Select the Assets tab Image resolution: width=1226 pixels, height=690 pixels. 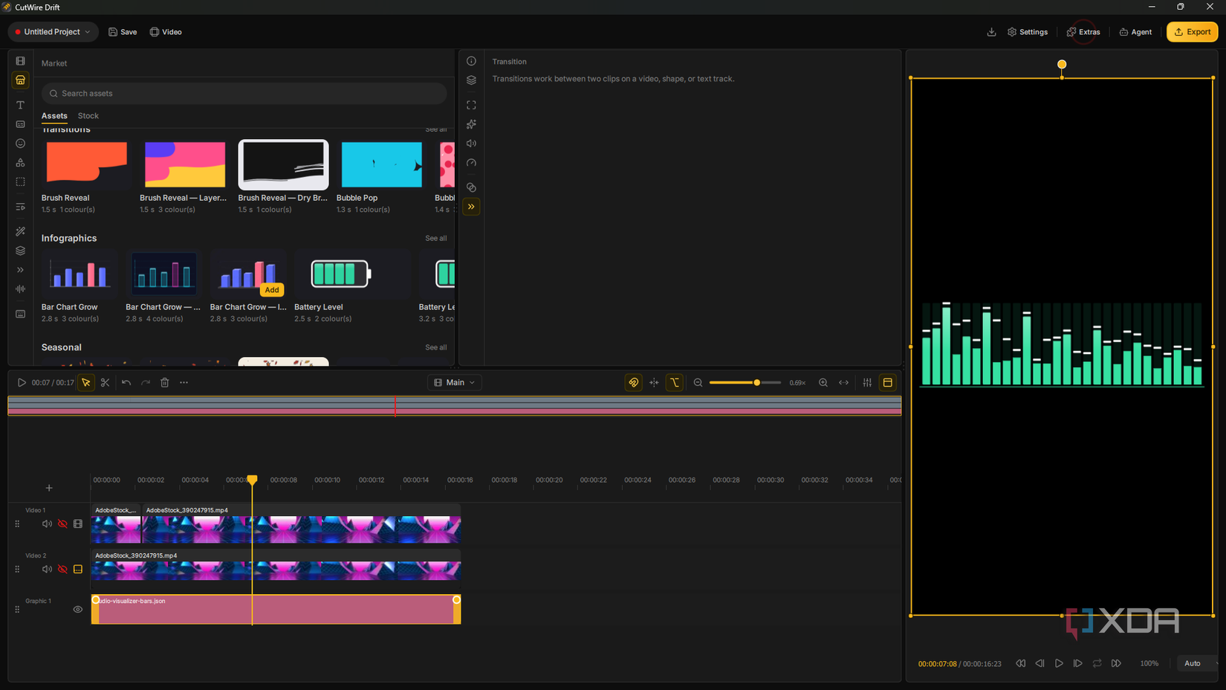pyautogui.click(x=54, y=116)
